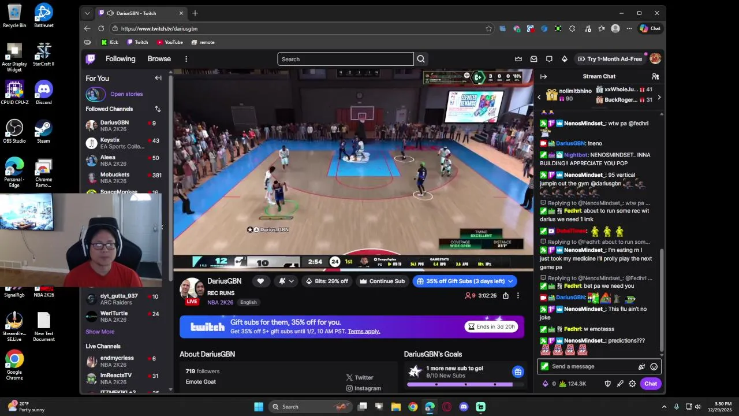
Task: Click the sub goal progress bar
Action: 465,384
